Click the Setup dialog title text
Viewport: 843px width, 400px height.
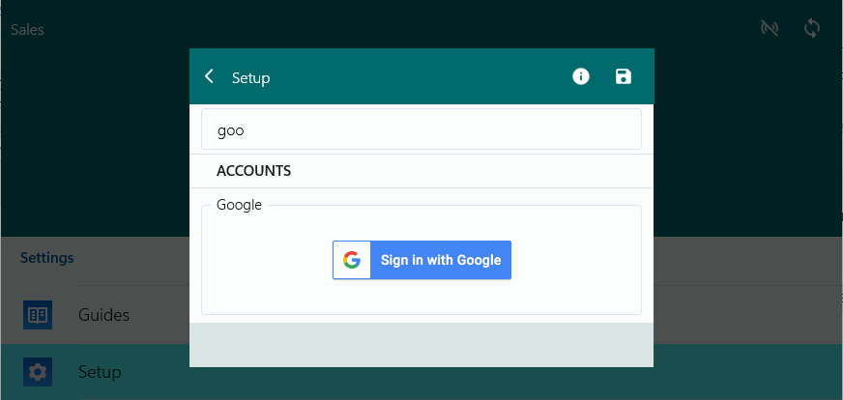pyautogui.click(x=250, y=78)
